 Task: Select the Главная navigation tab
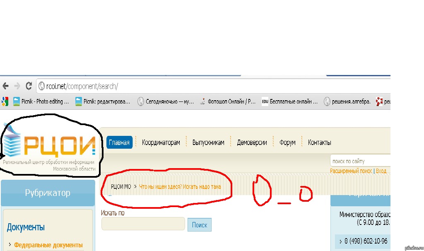[119, 142]
